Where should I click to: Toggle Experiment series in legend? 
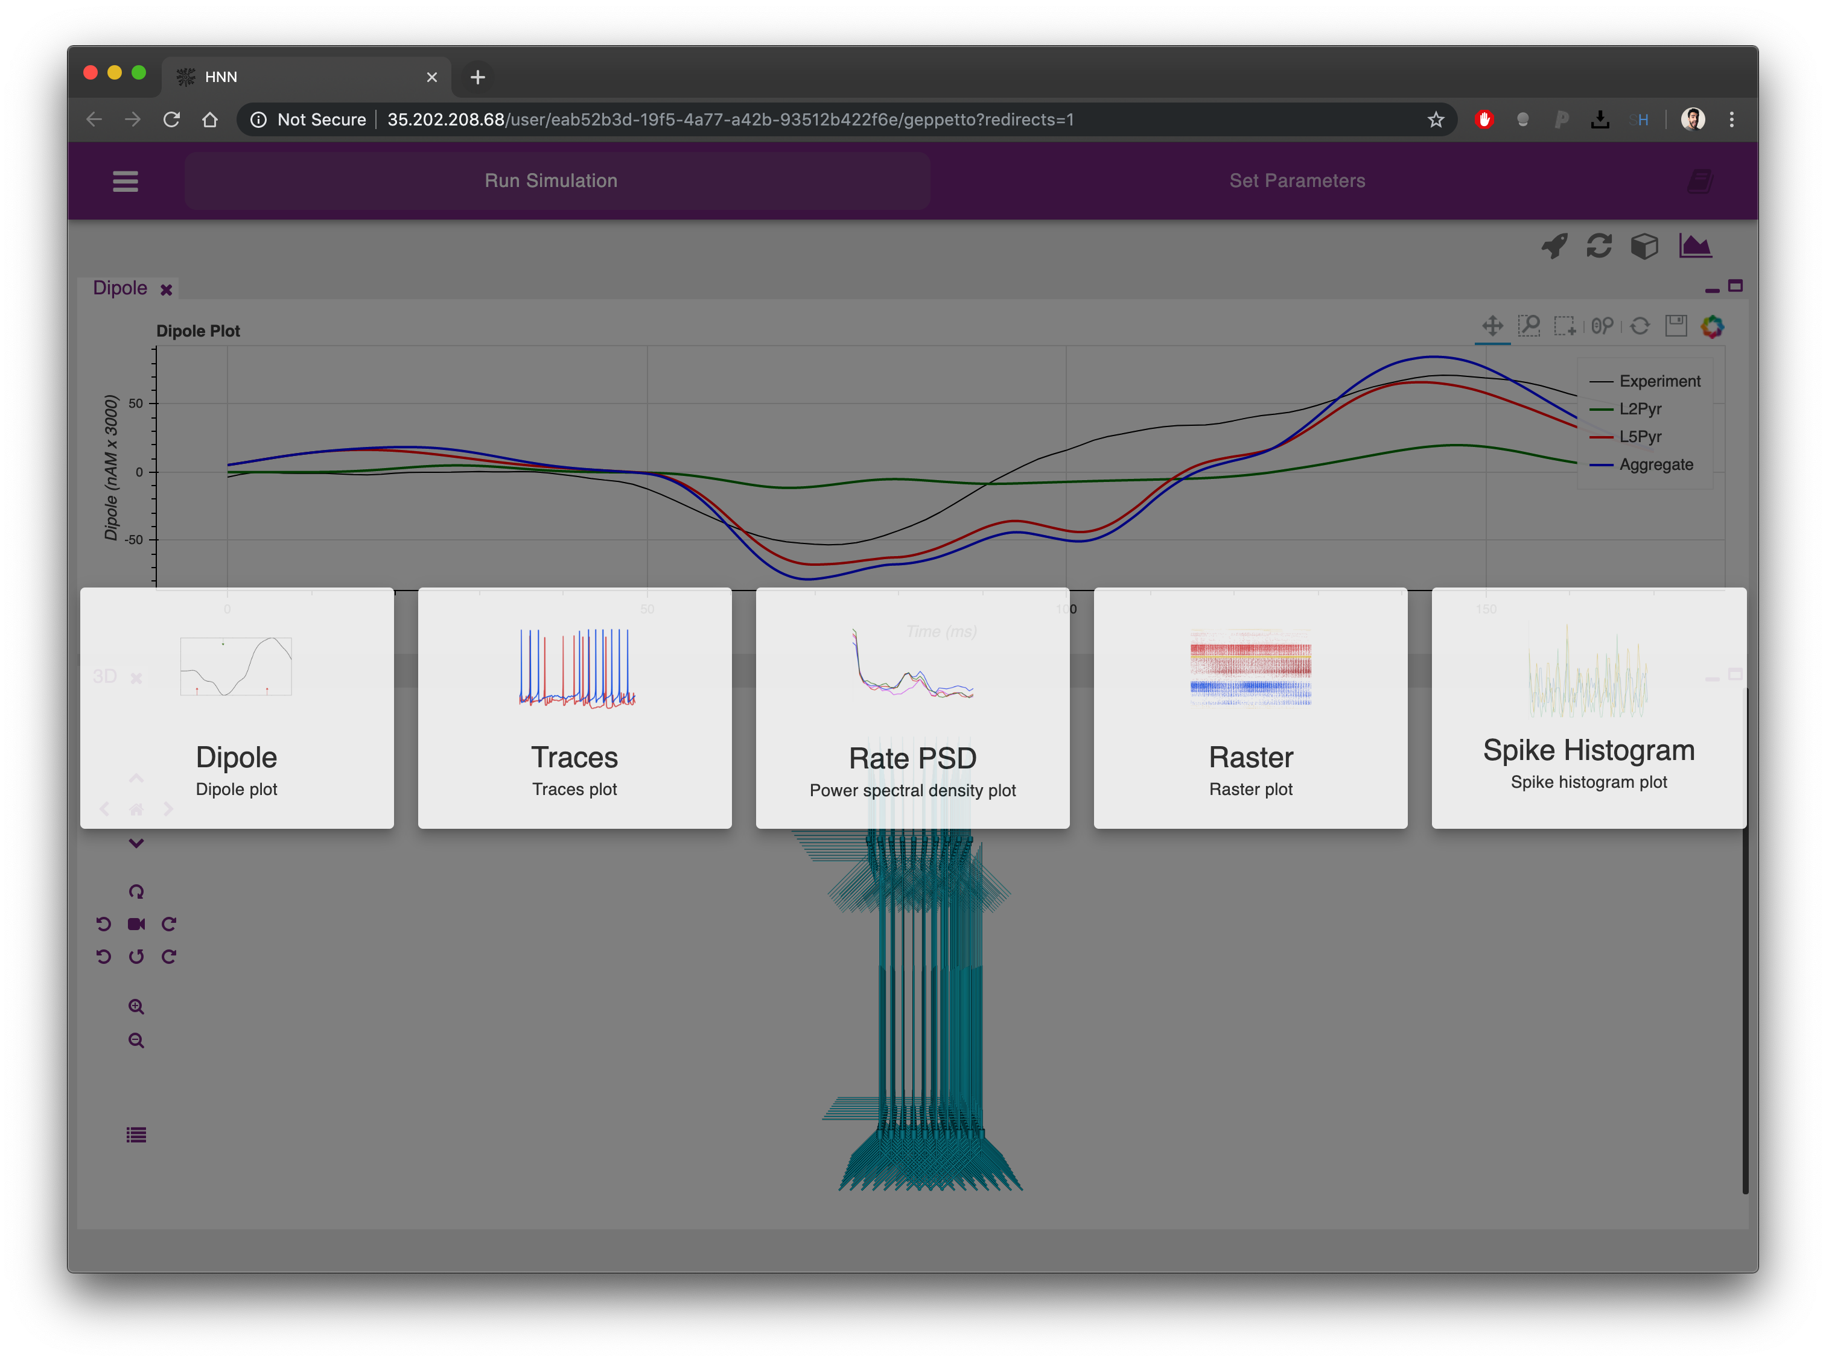pos(1659,381)
